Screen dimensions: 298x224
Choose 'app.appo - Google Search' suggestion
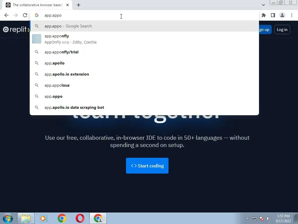(144, 26)
